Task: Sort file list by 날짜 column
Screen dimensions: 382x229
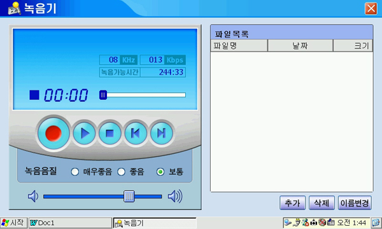Action: coord(300,46)
